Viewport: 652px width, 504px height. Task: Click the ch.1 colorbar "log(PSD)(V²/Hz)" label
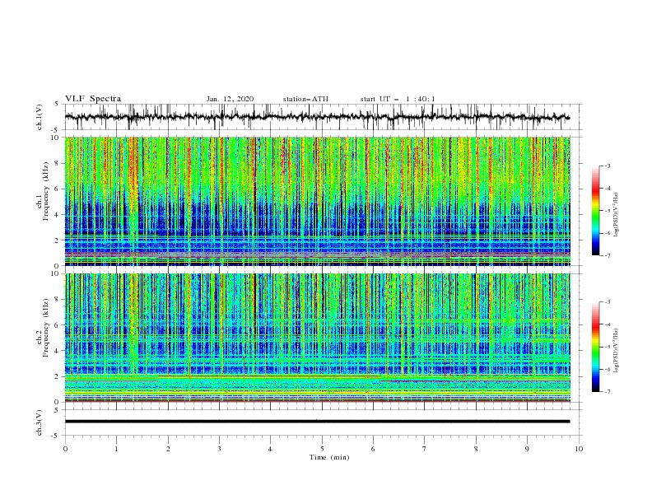617,215
